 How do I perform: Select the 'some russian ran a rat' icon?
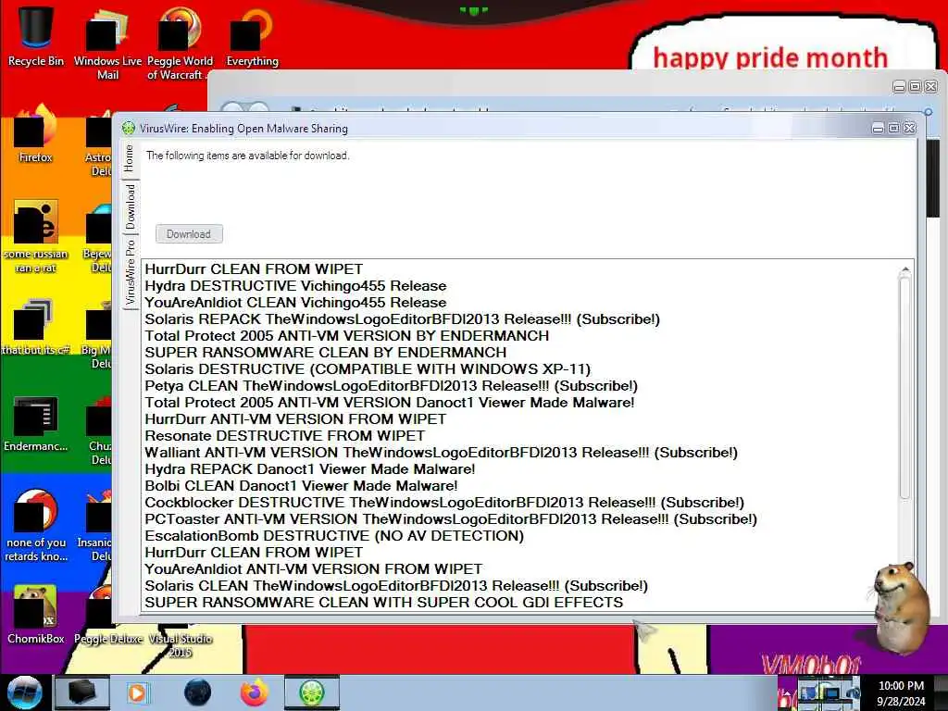(36, 236)
